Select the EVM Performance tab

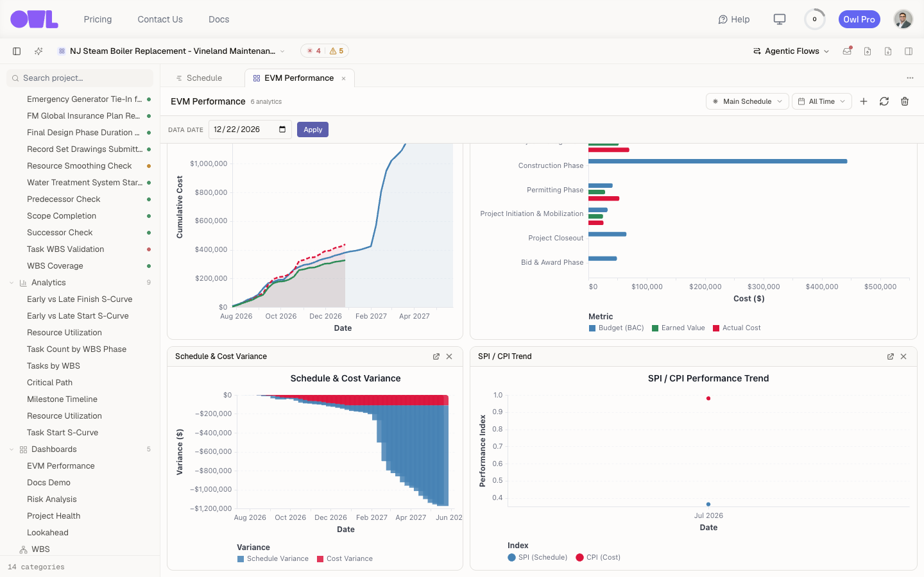pos(299,78)
